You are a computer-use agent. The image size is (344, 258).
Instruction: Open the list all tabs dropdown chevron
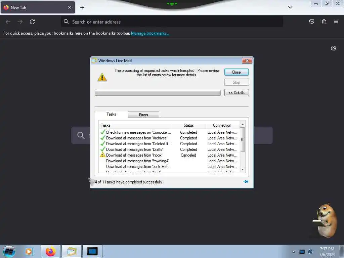click(290, 7)
